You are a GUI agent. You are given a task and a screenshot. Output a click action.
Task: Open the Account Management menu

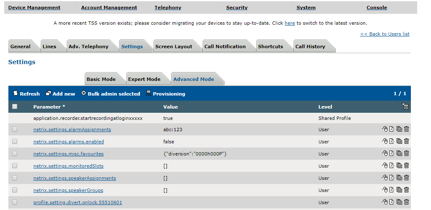tap(109, 8)
